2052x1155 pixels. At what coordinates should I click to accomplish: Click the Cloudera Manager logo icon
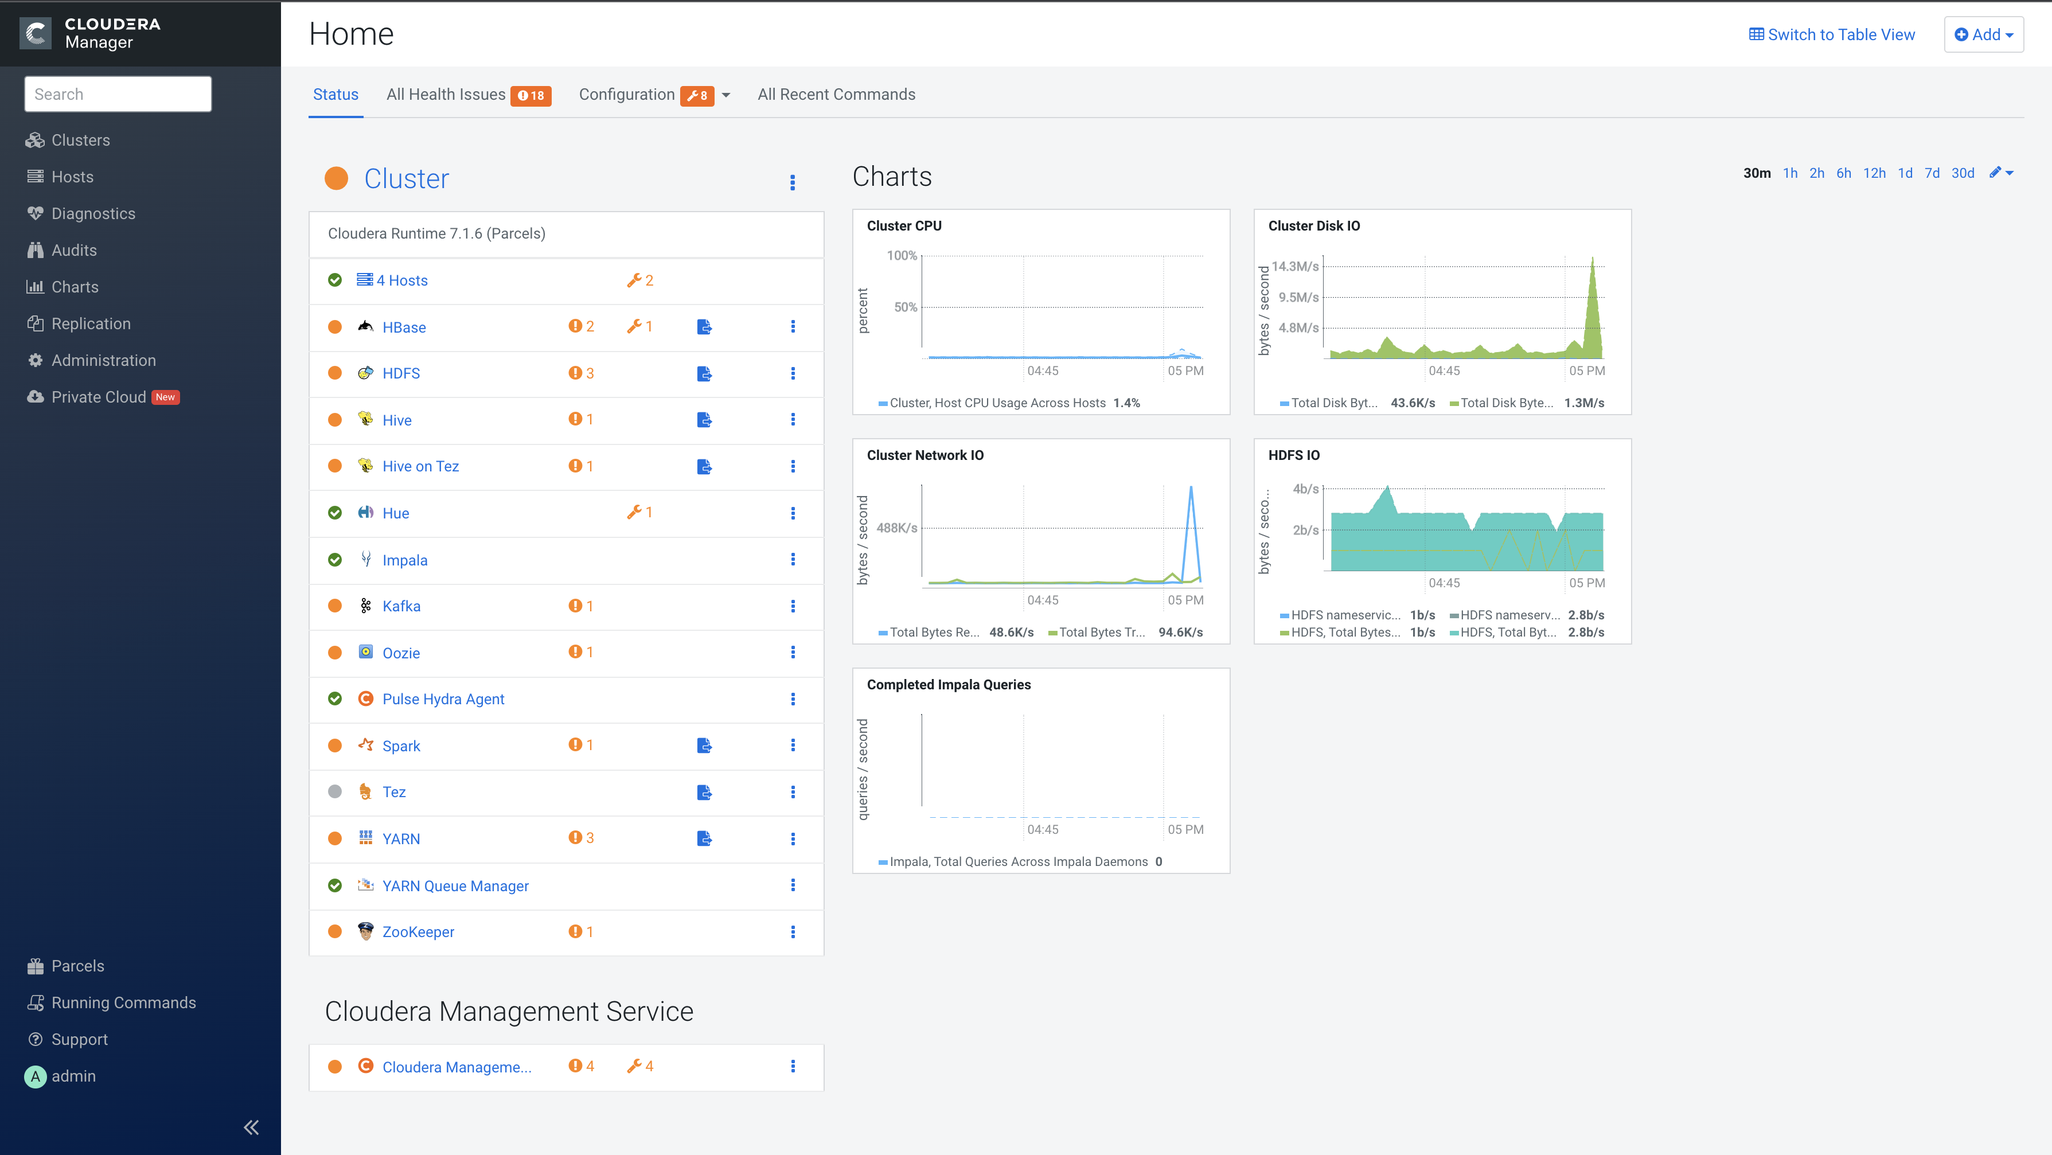coord(35,33)
